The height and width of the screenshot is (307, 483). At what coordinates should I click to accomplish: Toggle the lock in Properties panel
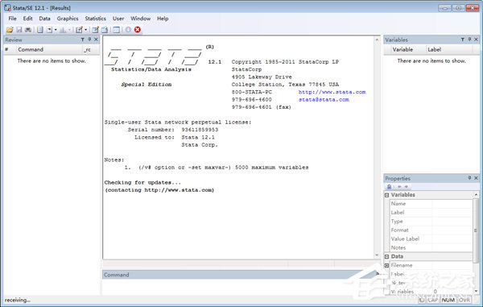click(x=389, y=187)
